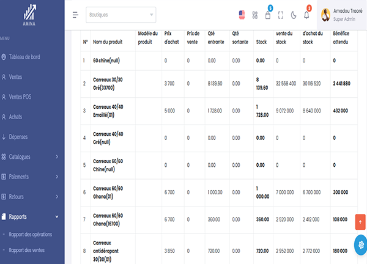Click the orange scroll-to-top arrow button

(x=360, y=221)
